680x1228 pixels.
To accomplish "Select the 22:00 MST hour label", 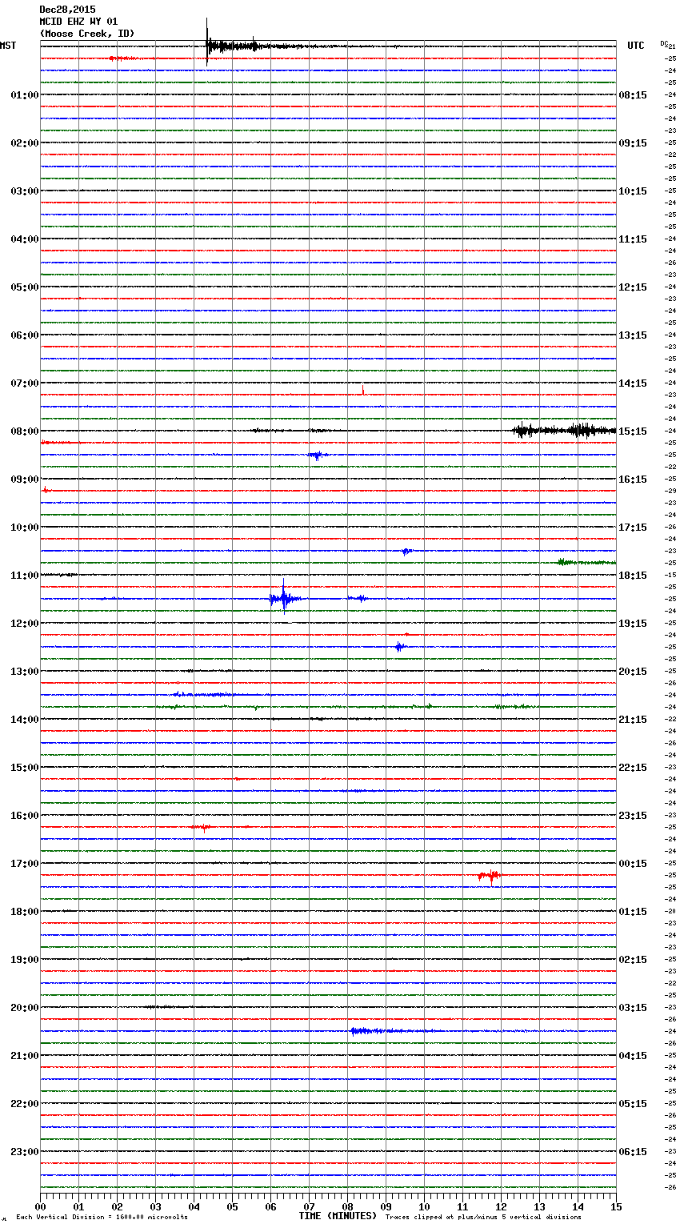I will (x=25, y=1103).
